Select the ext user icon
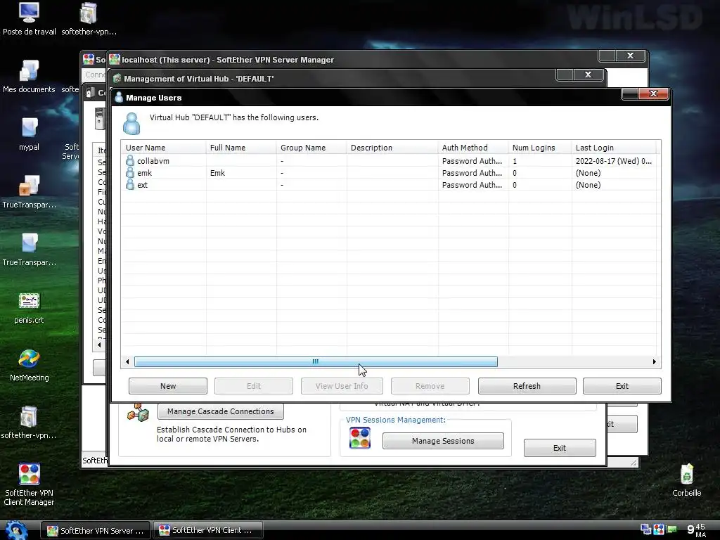 tap(130, 185)
